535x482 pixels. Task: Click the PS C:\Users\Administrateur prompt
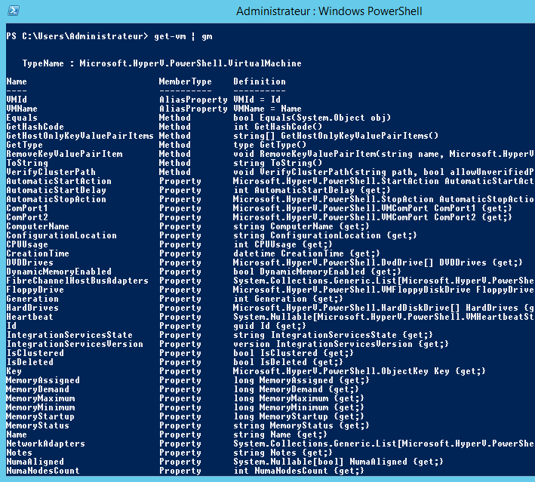[75, 36]
